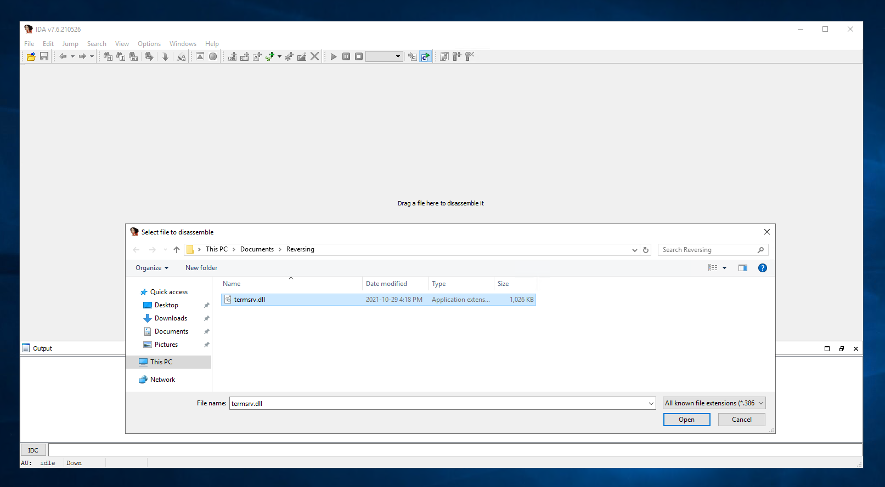Open the Options menu

(149, 44)
